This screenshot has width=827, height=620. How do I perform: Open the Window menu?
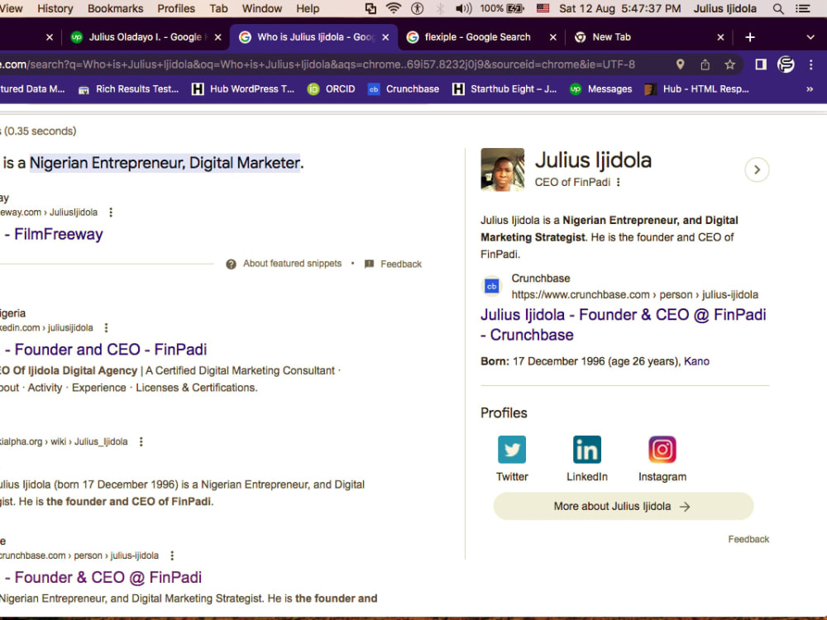[262, 8]
